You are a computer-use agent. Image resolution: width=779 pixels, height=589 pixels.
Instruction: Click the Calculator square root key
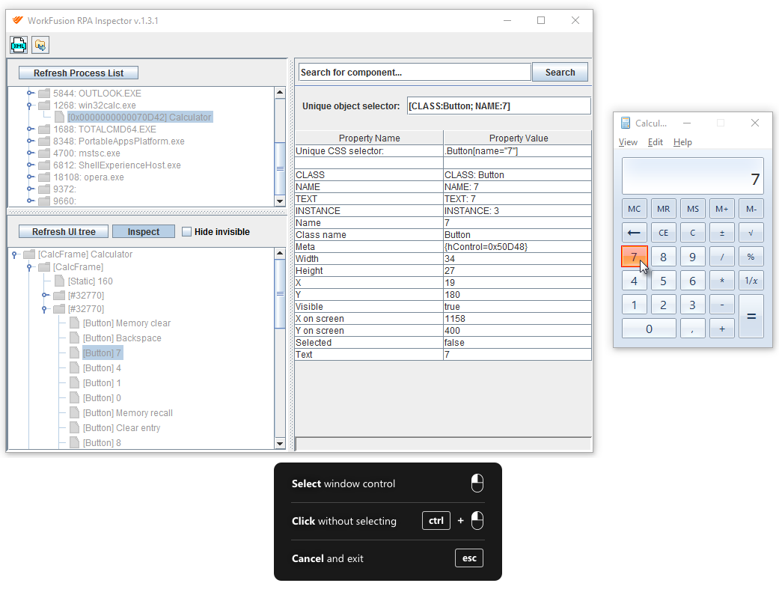tap(751, 233)
